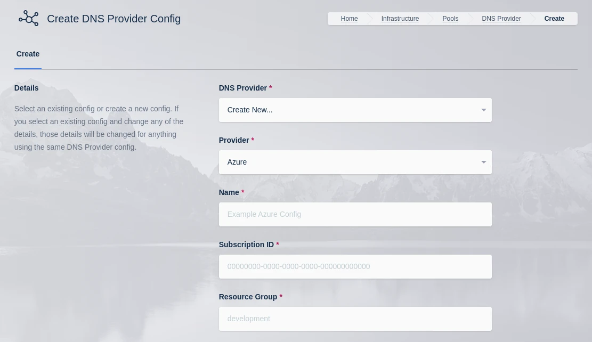The image size is (592, 342).
Task: Click the Details section heading
Action: [x=26, y=88]
